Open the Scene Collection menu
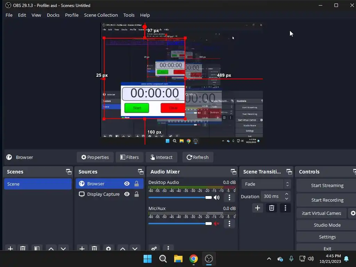 101,15
